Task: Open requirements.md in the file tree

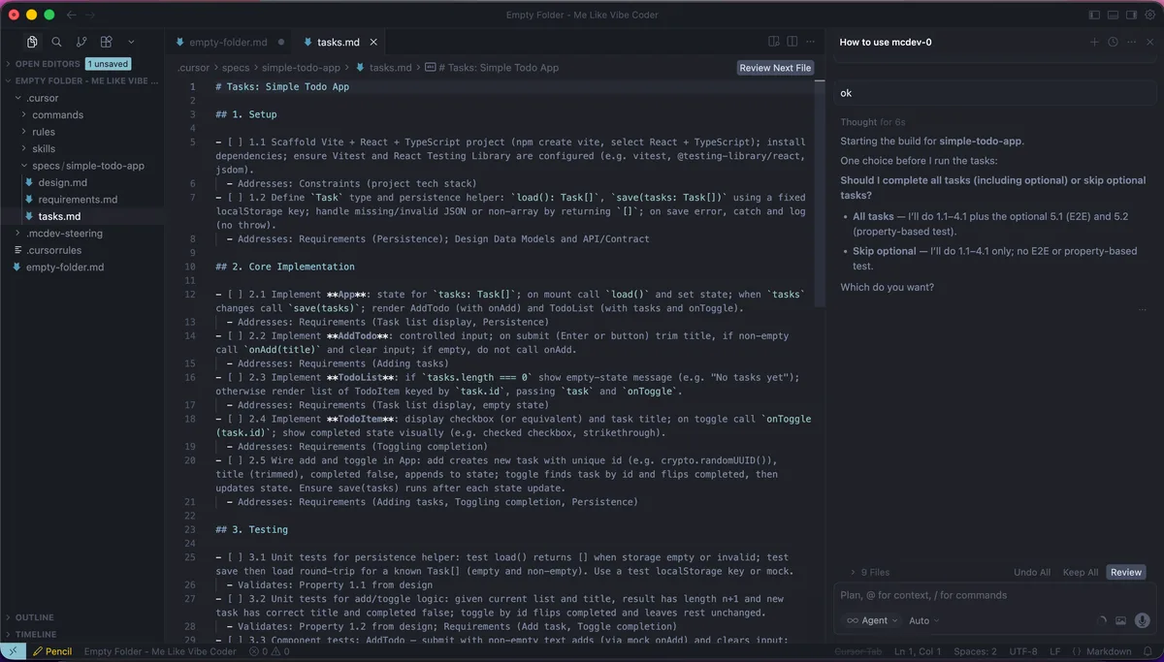Action: (78, 199)
